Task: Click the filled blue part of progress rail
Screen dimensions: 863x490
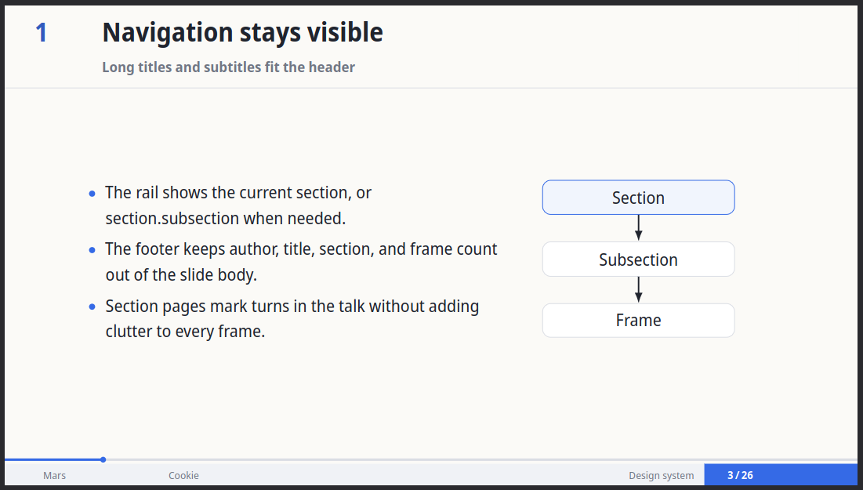Action: (x=53, y=459)
